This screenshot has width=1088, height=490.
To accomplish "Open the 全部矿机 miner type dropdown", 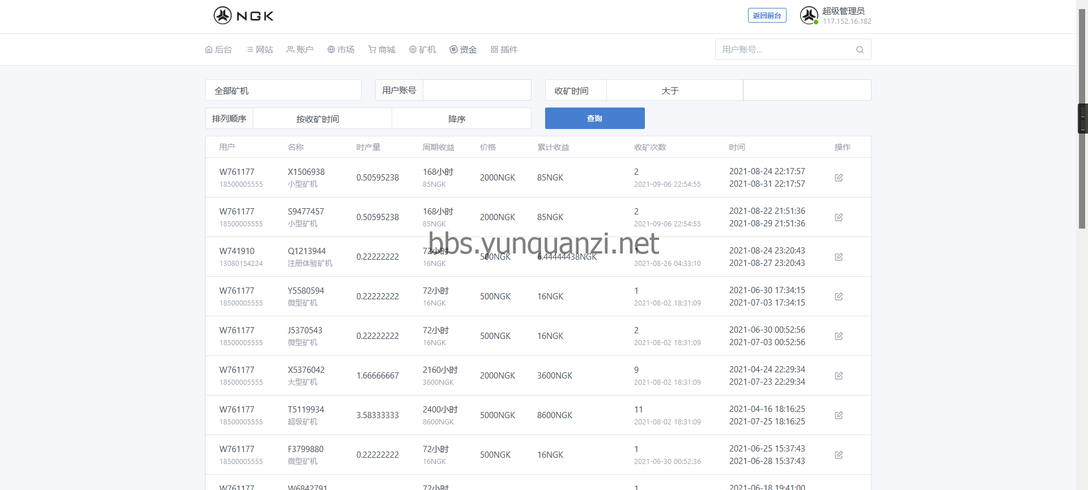I will (x=283, y=91).
